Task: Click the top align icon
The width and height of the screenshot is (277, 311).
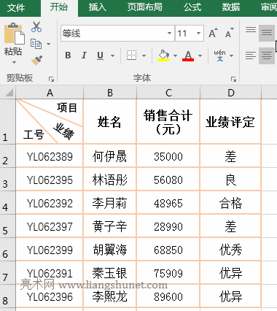Action: click(251, 30)
